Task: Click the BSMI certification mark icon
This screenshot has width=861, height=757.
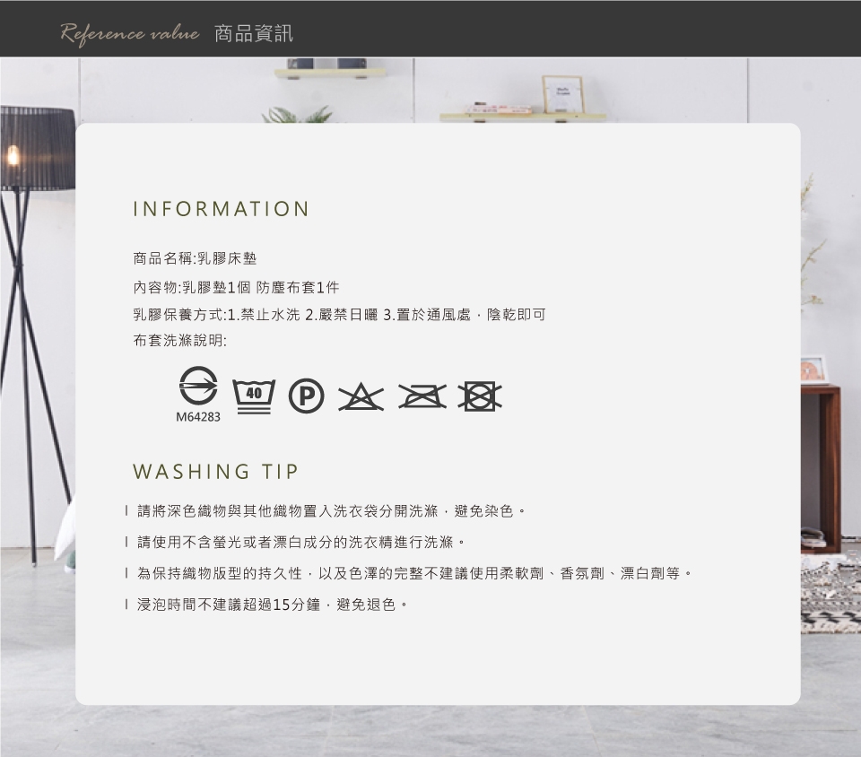Action: (198, 386)
